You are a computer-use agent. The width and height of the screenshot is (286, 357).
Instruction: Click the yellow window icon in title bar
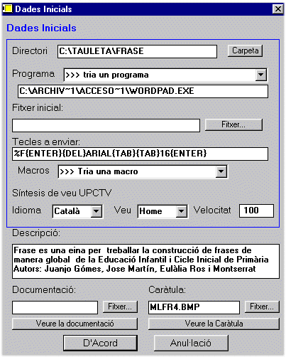coord(7,9)
